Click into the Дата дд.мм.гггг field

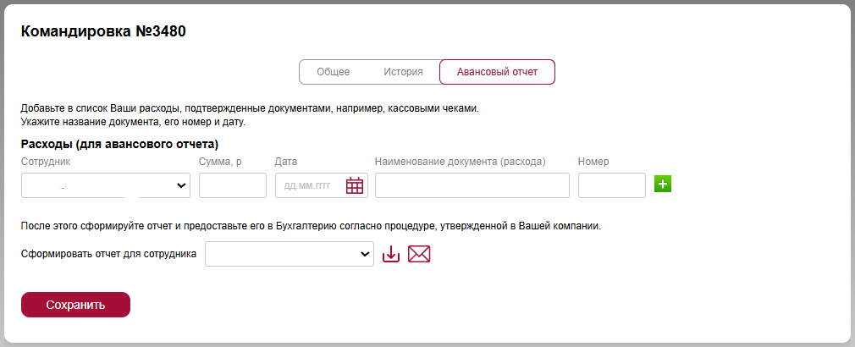click(322, 185)
